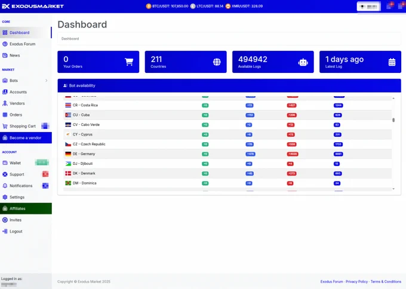Click the dark blue total badge in Czech Republic row

(x=338, y=144)
